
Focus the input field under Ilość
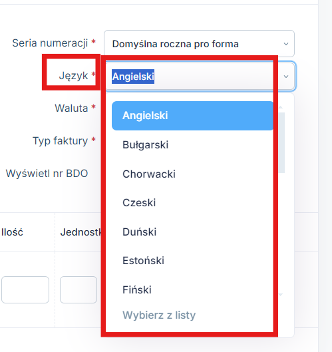[x=25, y=289]
